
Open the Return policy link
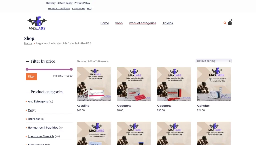click(x=65, y=3)
